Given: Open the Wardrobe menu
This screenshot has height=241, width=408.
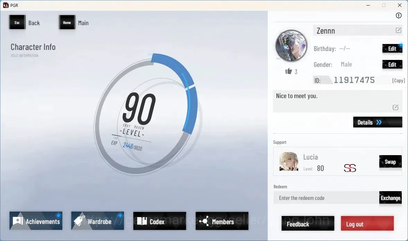Looking at the screenshot, I should [x=98, y=221].
